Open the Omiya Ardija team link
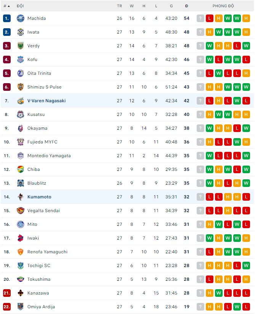255x314 pixels. (41, 307)
